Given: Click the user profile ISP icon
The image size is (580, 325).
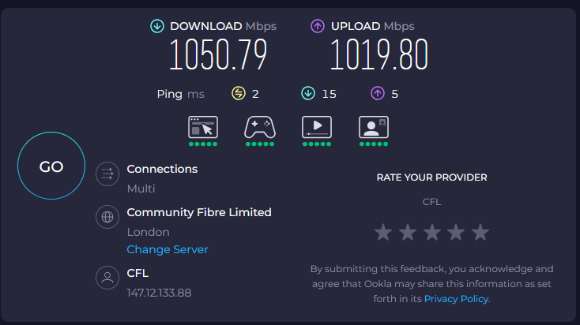Looking at the screenshot, I should pyautogui.click(x=107, y=278).
